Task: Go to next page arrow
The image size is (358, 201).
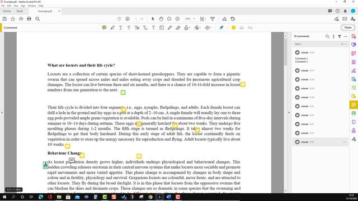Action: 128,19
